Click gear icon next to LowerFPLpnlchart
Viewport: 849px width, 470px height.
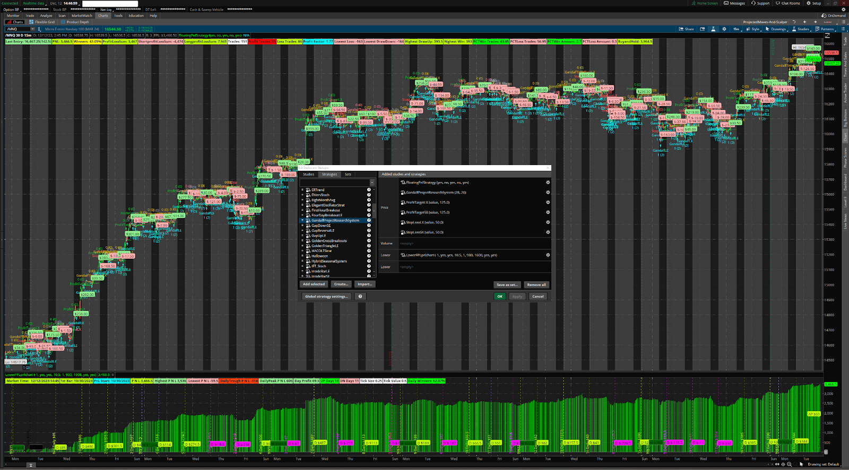(x=548, y=255)
